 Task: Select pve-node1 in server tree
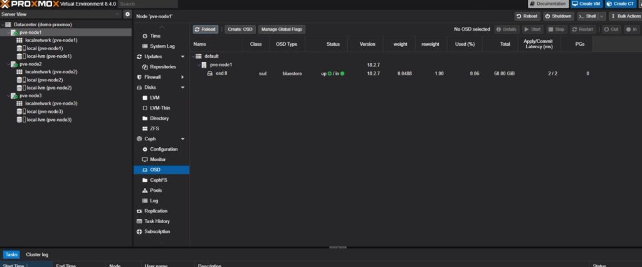click(x=30, y=33)
